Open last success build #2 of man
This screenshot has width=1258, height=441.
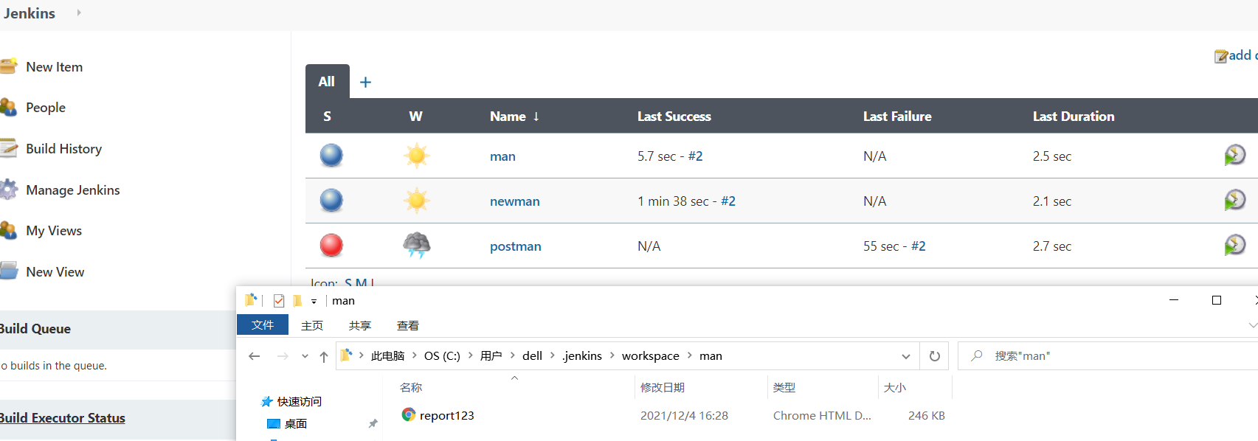695,156
